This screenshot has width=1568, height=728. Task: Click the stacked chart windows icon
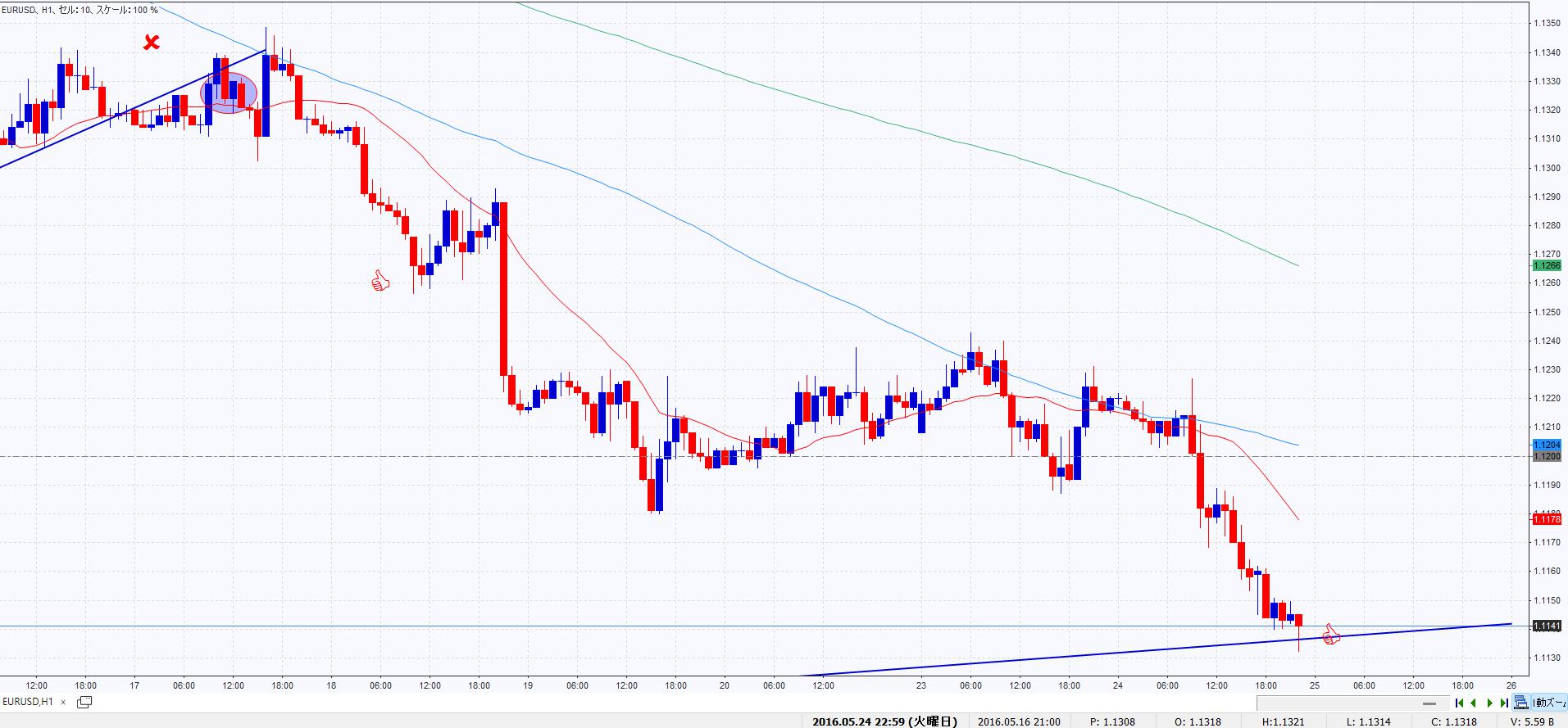[1521, 702]
